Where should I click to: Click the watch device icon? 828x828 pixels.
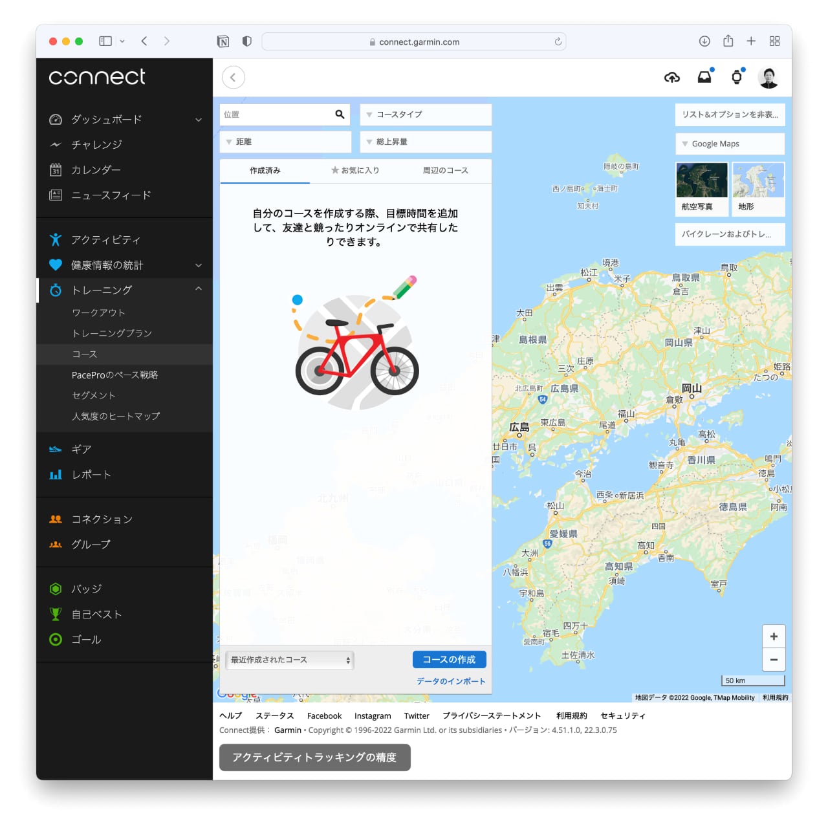736,78
